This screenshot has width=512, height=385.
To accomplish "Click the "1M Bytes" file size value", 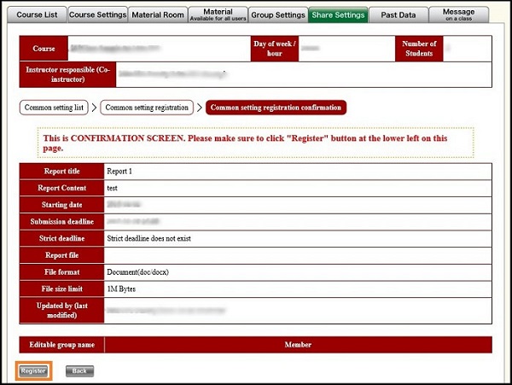I will [x=124, y=289].
